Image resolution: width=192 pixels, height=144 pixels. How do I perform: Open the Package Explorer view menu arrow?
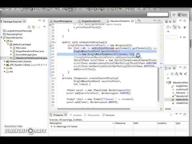(44, 27)
